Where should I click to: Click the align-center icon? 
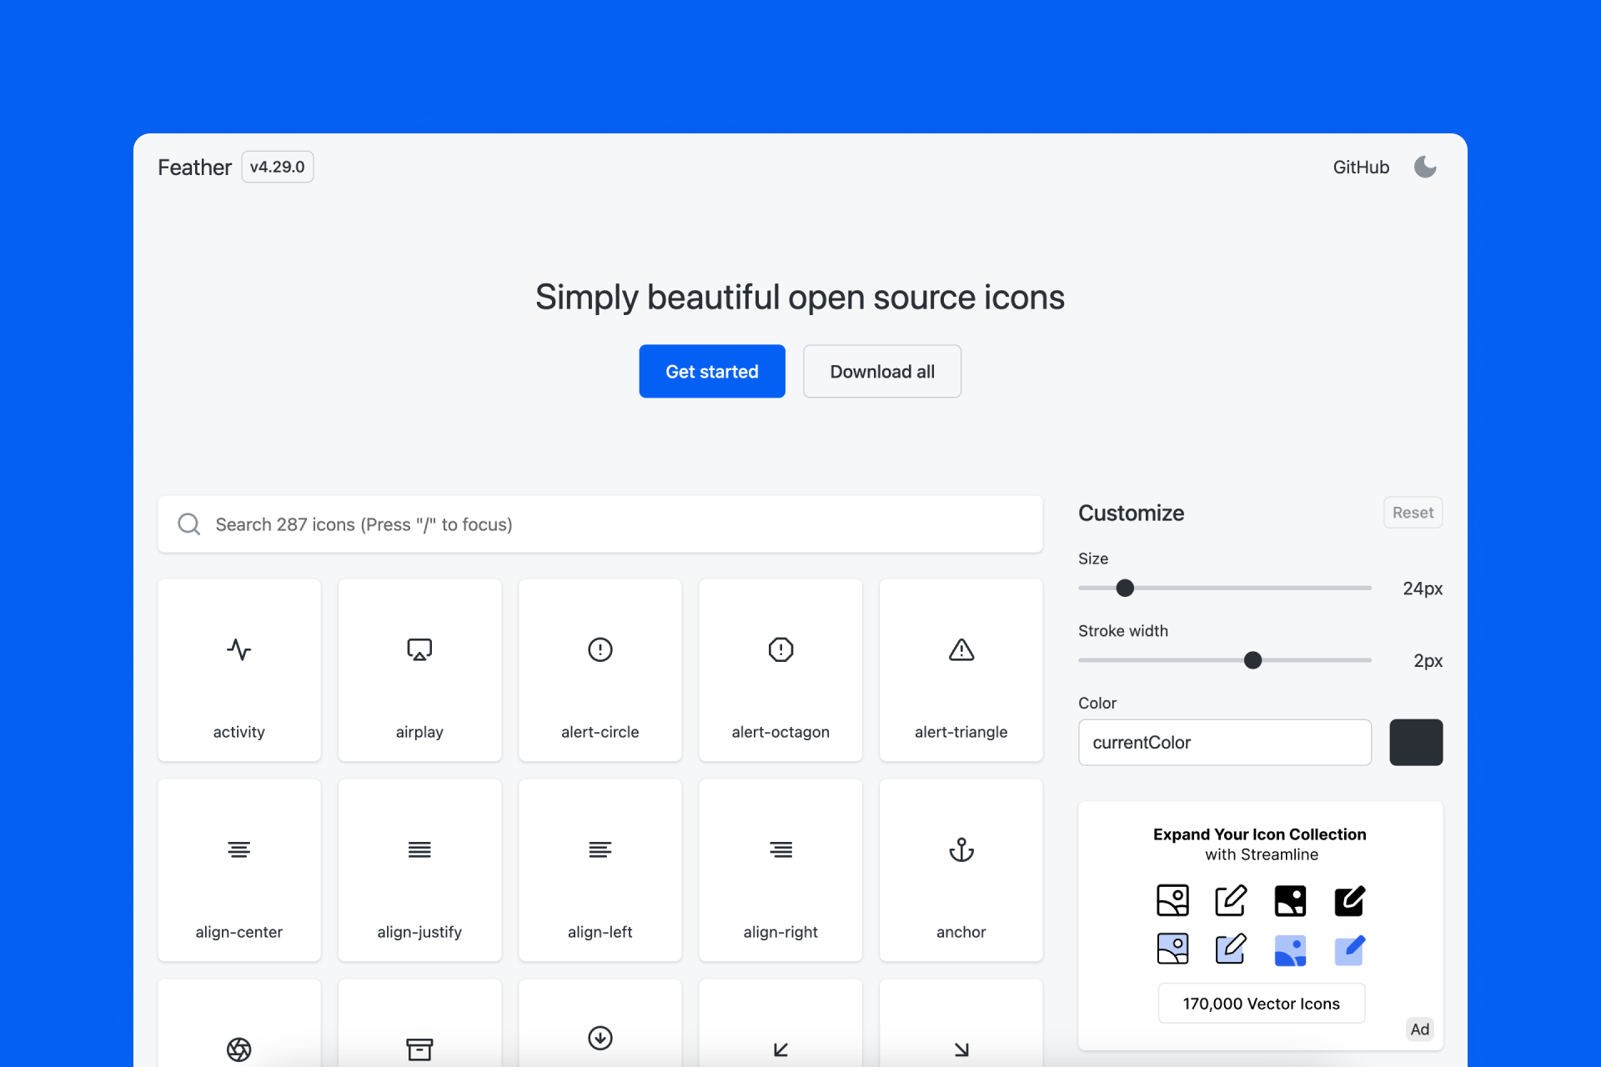tap(238, 869)
